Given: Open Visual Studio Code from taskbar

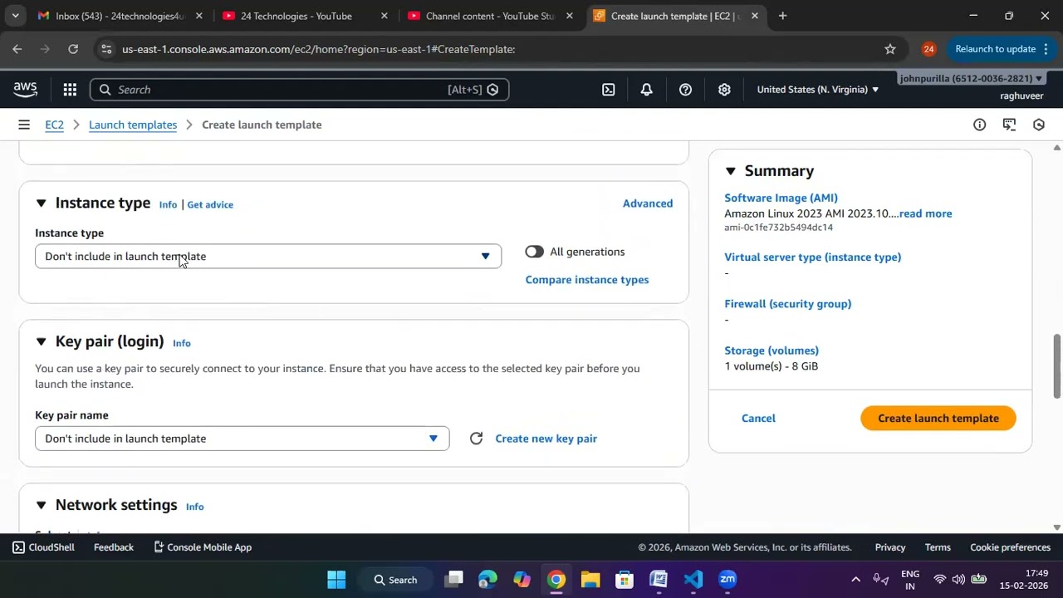Looking at the screenshot, I should (693, 580).
